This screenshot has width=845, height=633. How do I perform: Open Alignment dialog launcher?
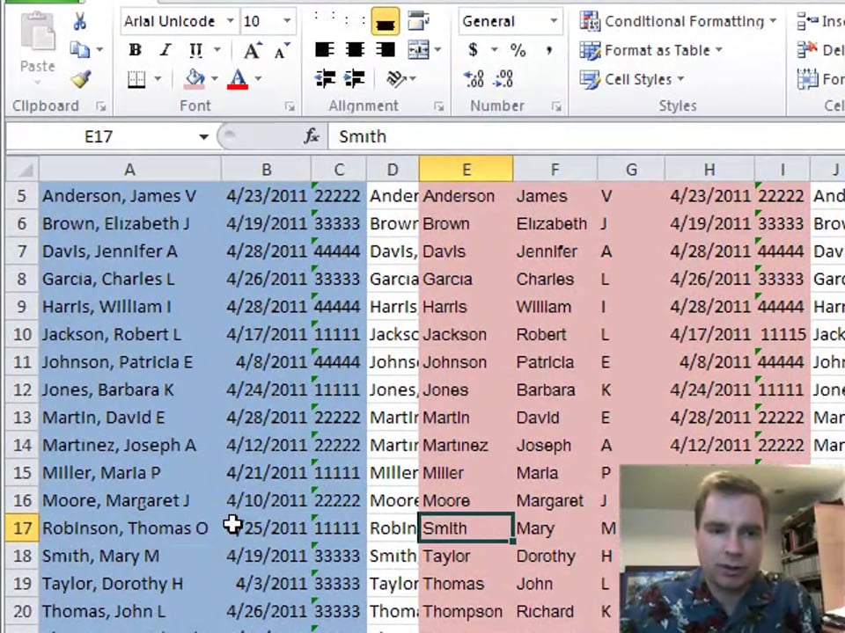pos(438,106)
